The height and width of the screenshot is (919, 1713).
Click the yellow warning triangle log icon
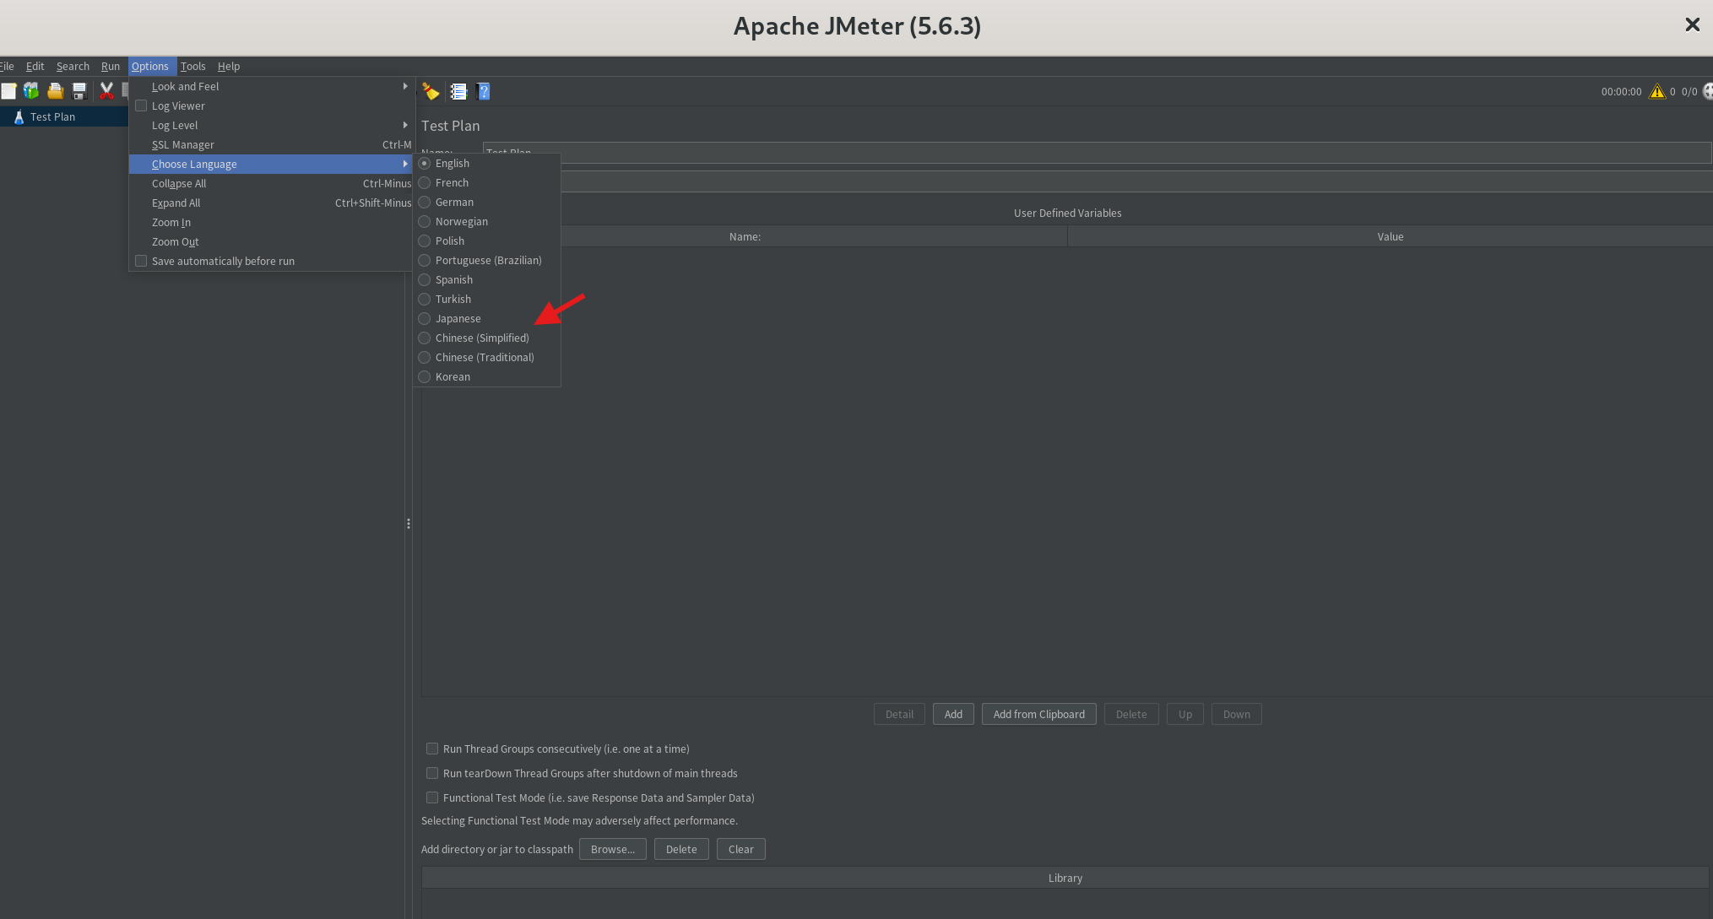click(1657, 91)
